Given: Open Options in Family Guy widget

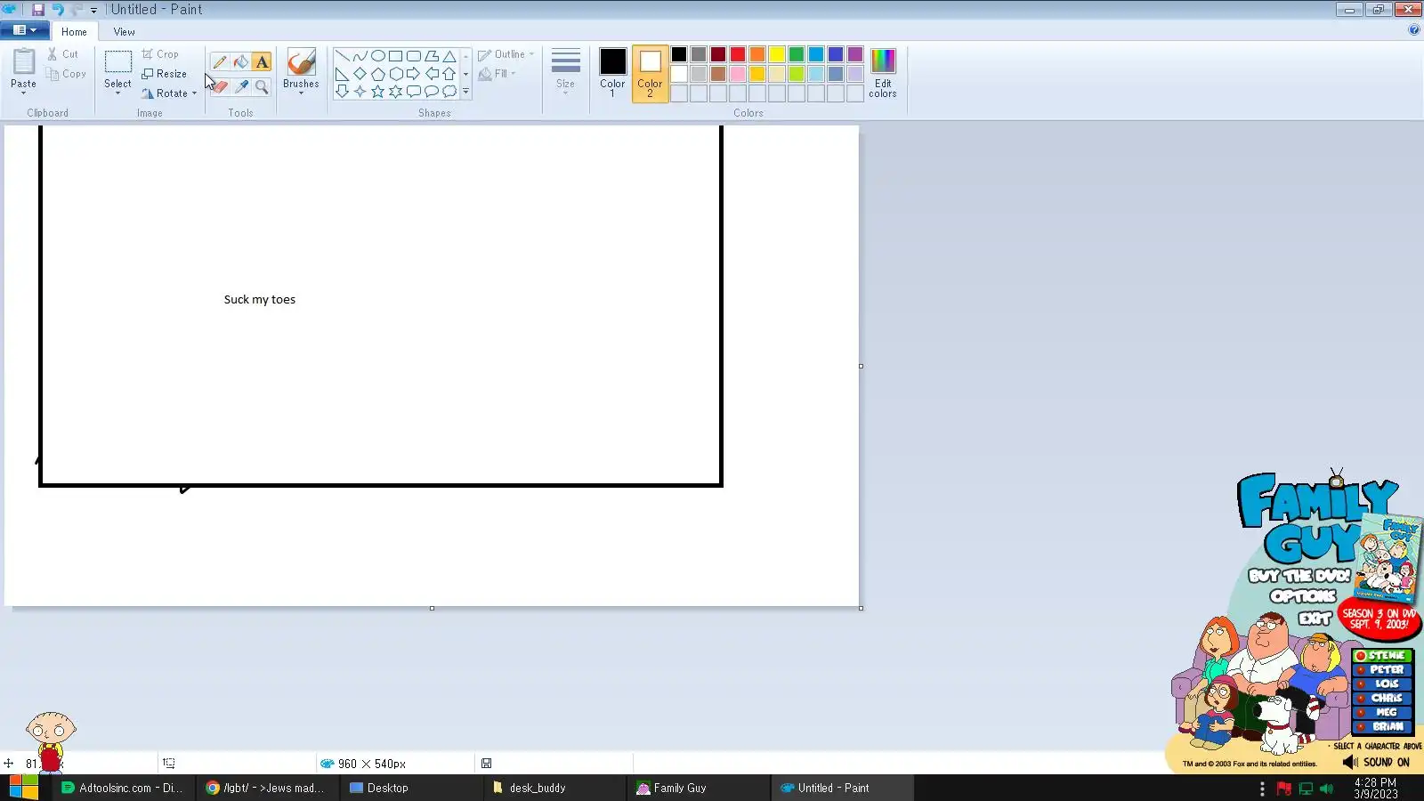Looking at the screenshot, I should point(1303,596).
